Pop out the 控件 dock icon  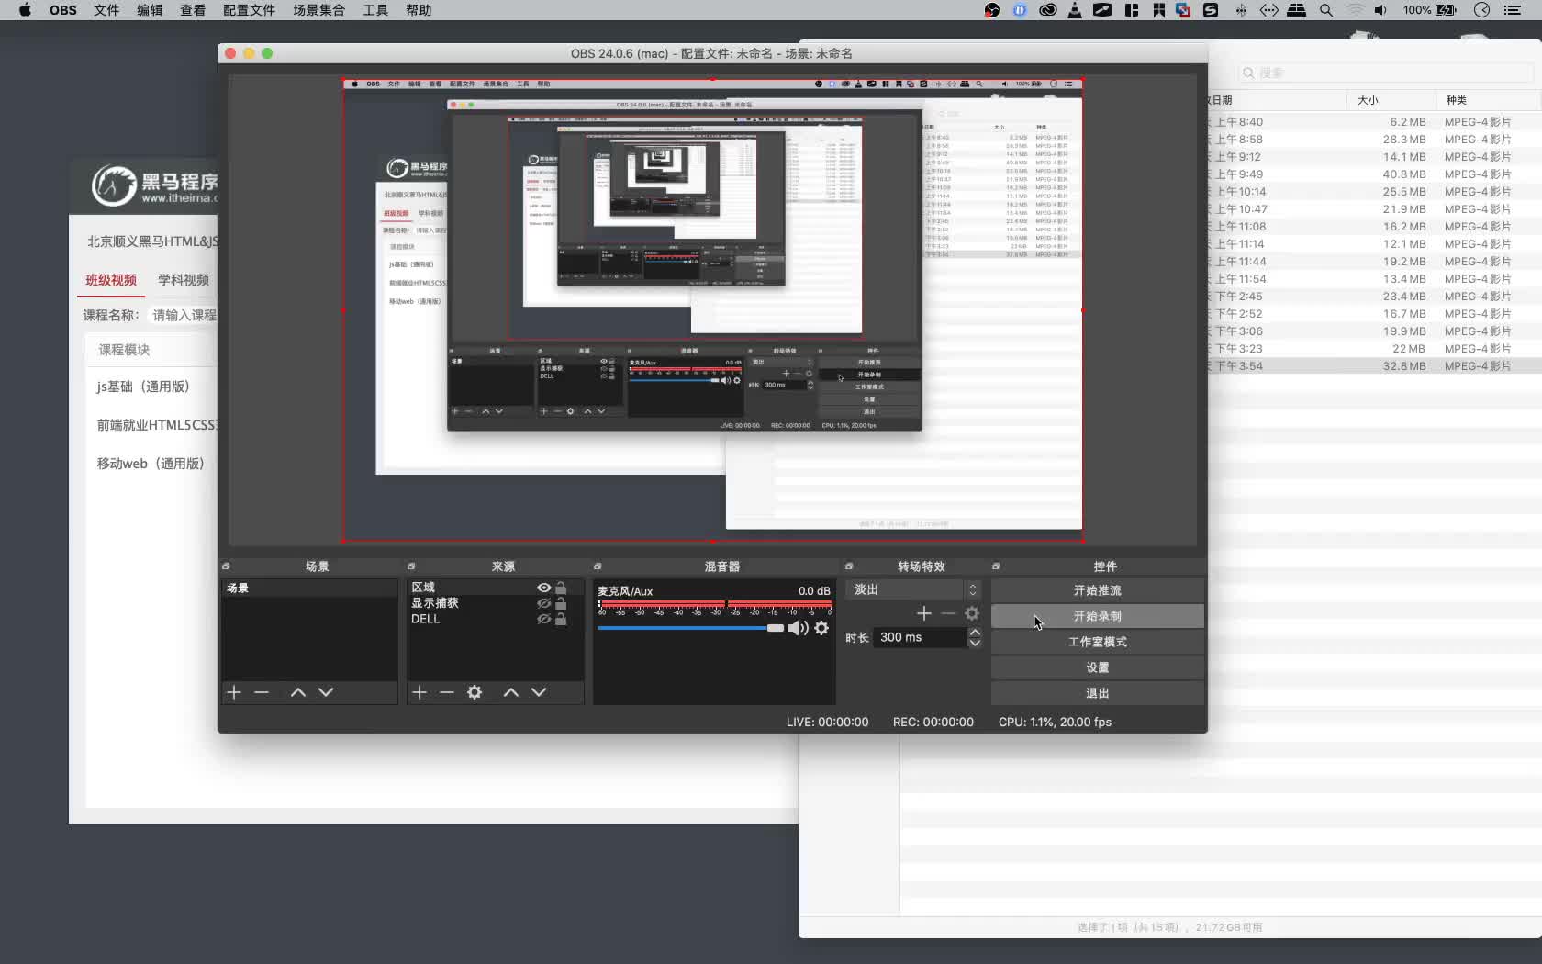996,566
